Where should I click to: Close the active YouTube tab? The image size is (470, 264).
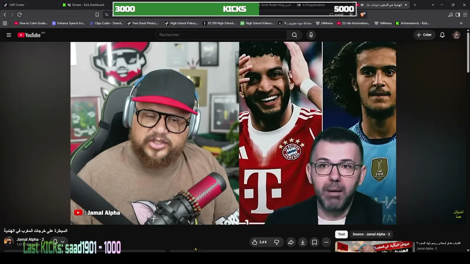(406, 5)
